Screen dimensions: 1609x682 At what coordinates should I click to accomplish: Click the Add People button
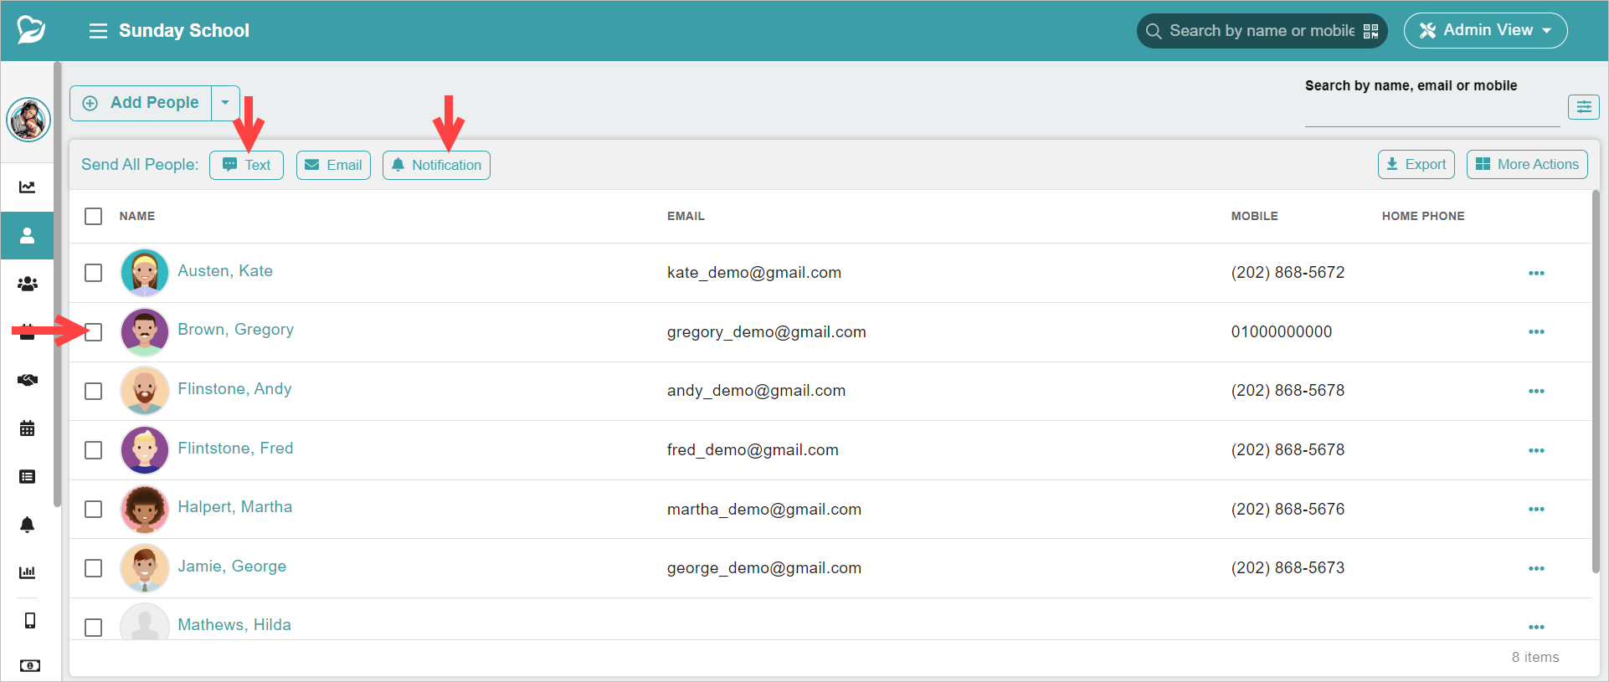pyautogui.click(x=141, y=103)
